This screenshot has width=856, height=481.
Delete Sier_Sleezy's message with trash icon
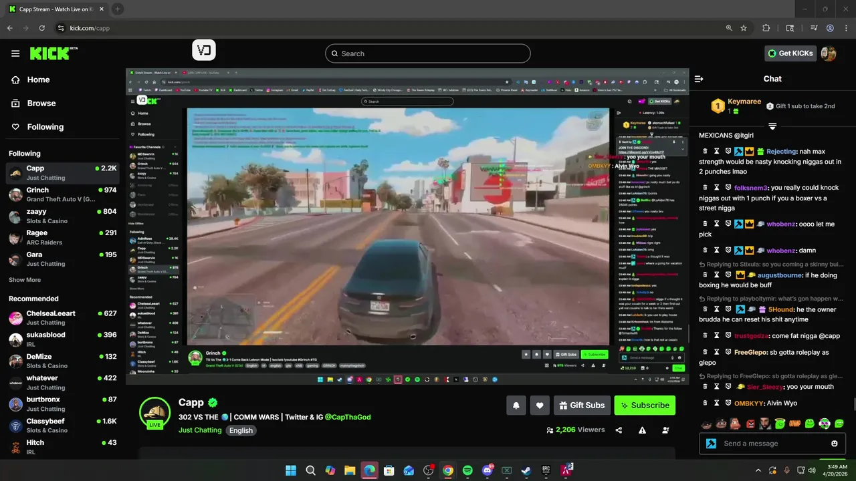pyautogui.click(x=704, y=387)
